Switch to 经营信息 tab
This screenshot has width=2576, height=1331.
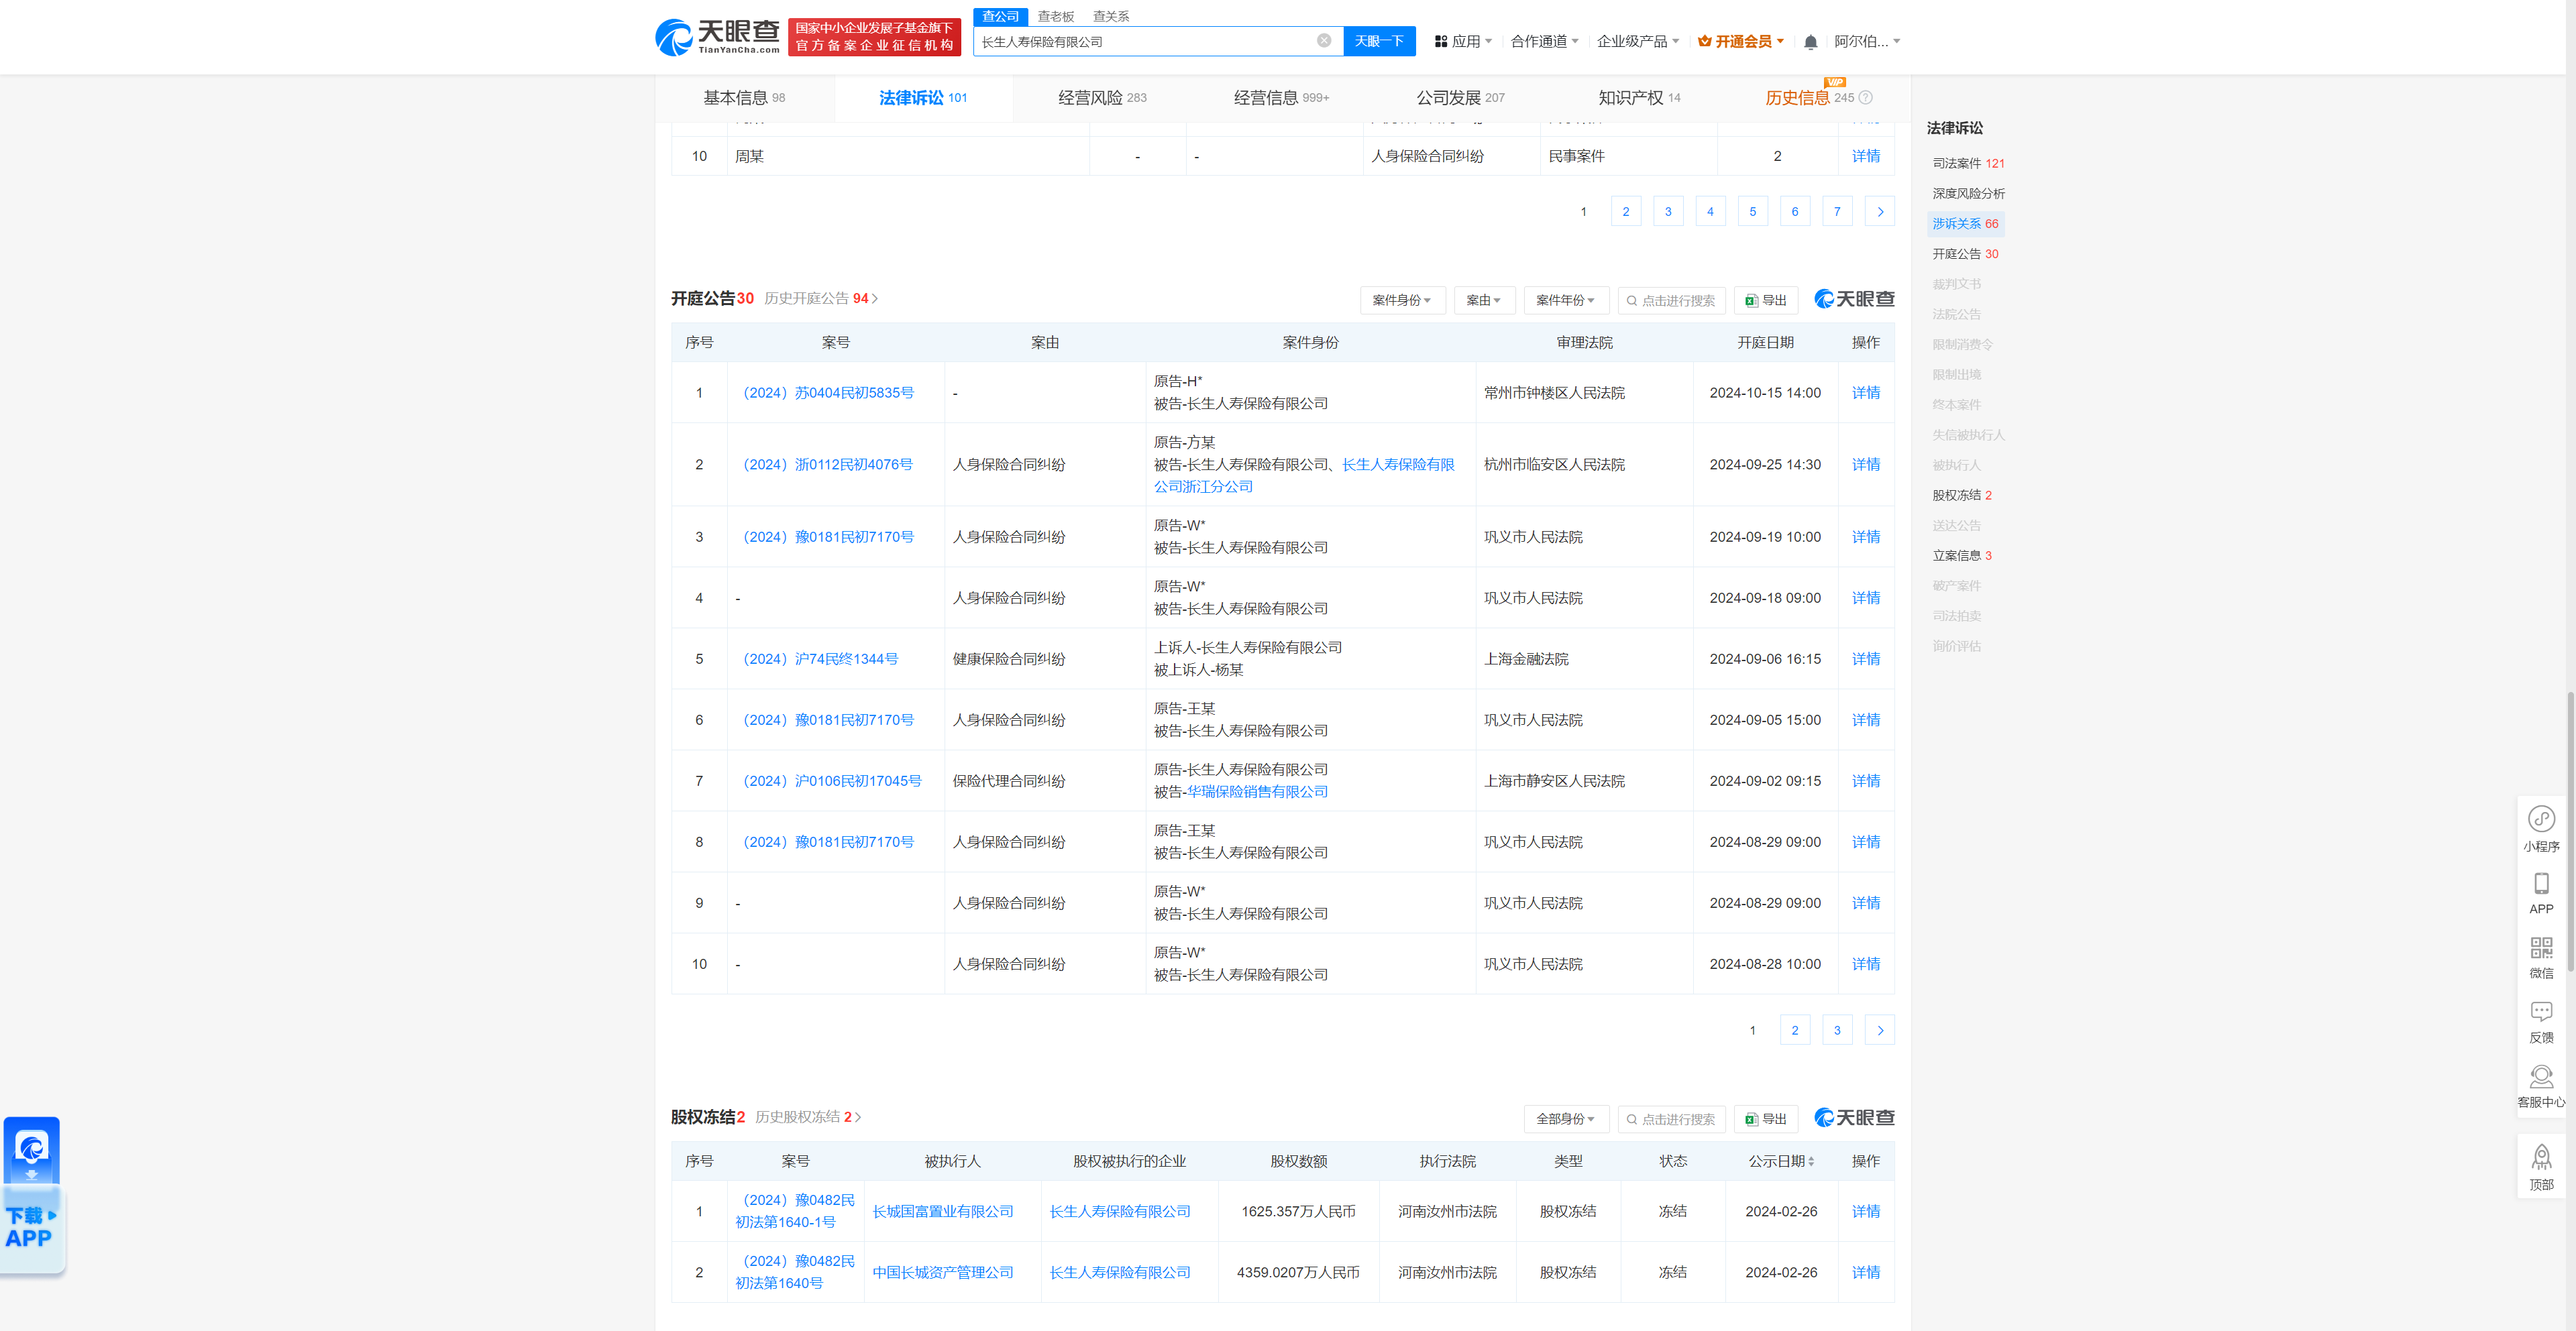coord(1281,98)
